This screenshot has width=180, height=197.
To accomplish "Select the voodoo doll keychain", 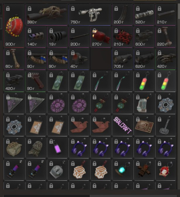I will point(144,170).
